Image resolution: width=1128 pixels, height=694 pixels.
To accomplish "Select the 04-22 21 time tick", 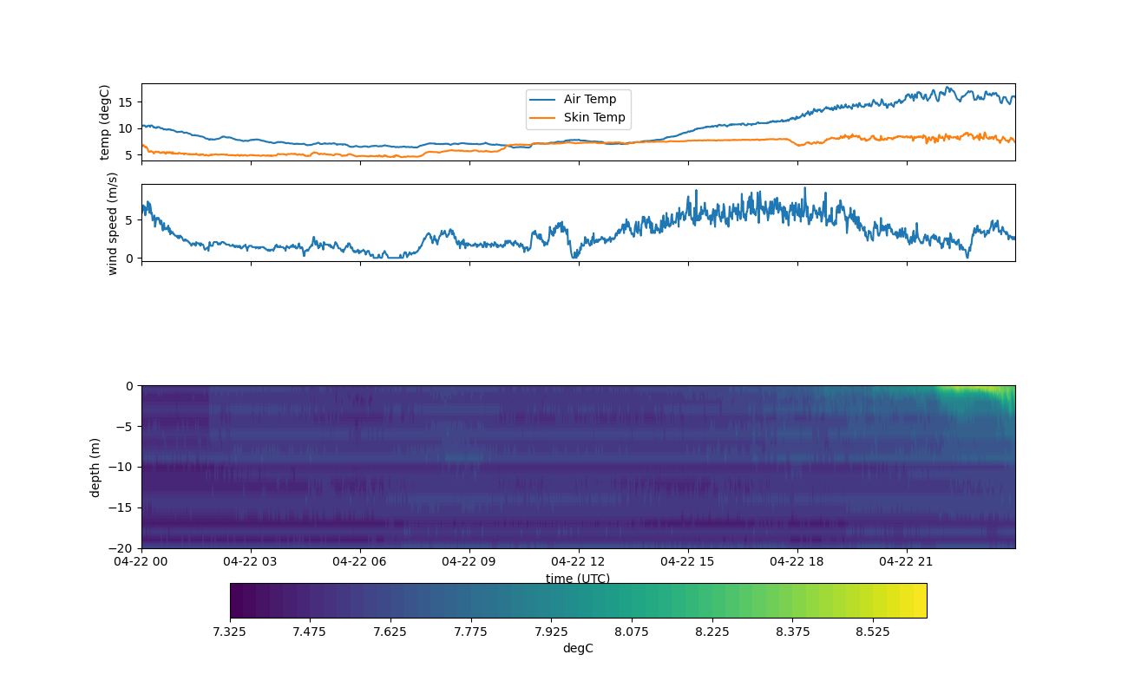I will (907, 561).
